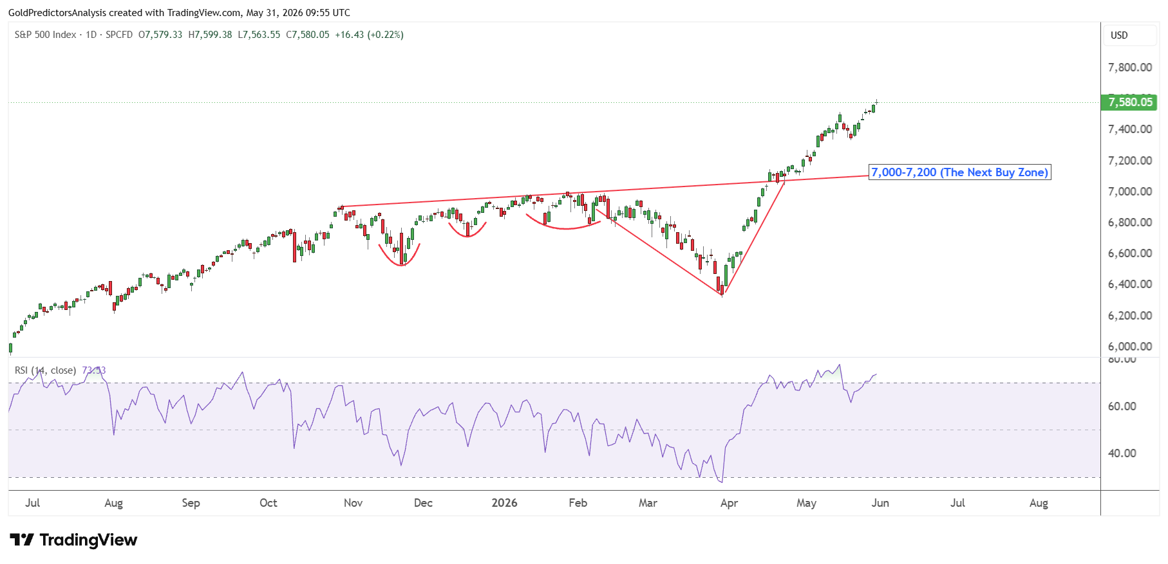Click the current price tag 7,580.05
The image size is (1168, 564).
[x=1130, y=102]
